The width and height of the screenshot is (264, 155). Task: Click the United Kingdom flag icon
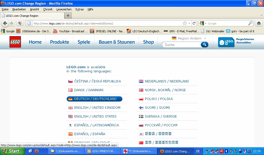point(70,108)
